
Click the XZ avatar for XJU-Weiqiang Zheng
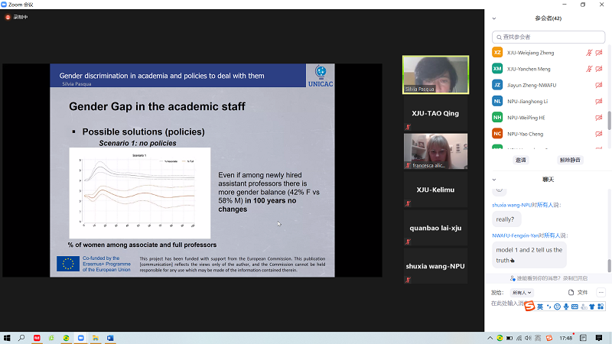[497, 53]
